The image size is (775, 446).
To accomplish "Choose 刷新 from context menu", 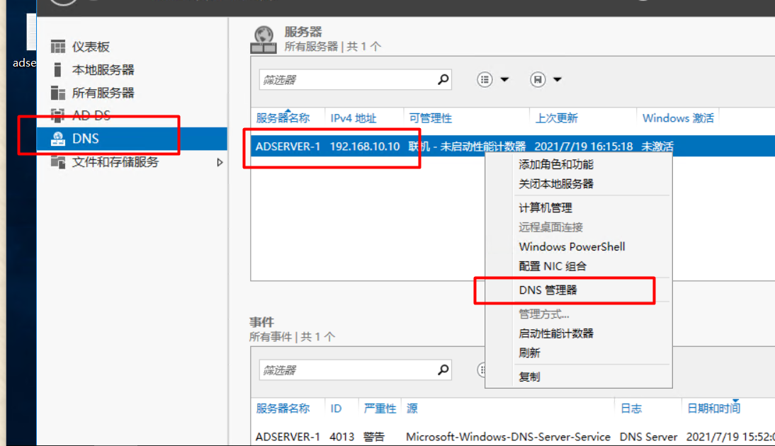I will (x=529, y=353).
